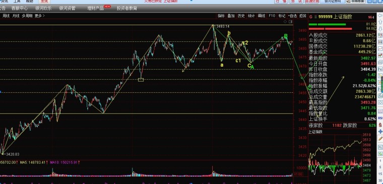The image size is (383, 184).
Task: Click the up arrow icon in right sidebar
Action: tap(380, 22)
